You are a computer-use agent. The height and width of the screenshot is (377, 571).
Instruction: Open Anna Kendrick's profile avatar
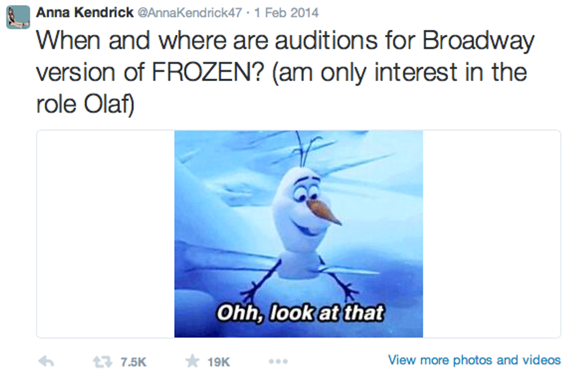point(18,17)
